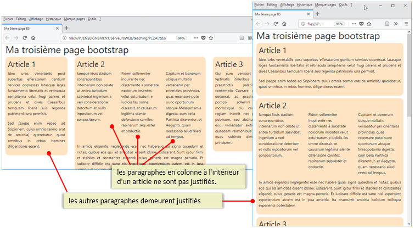Screen dimensions: 415x228
Task: Open page actions ellipsis in left address bar
Action: point(195,38)
